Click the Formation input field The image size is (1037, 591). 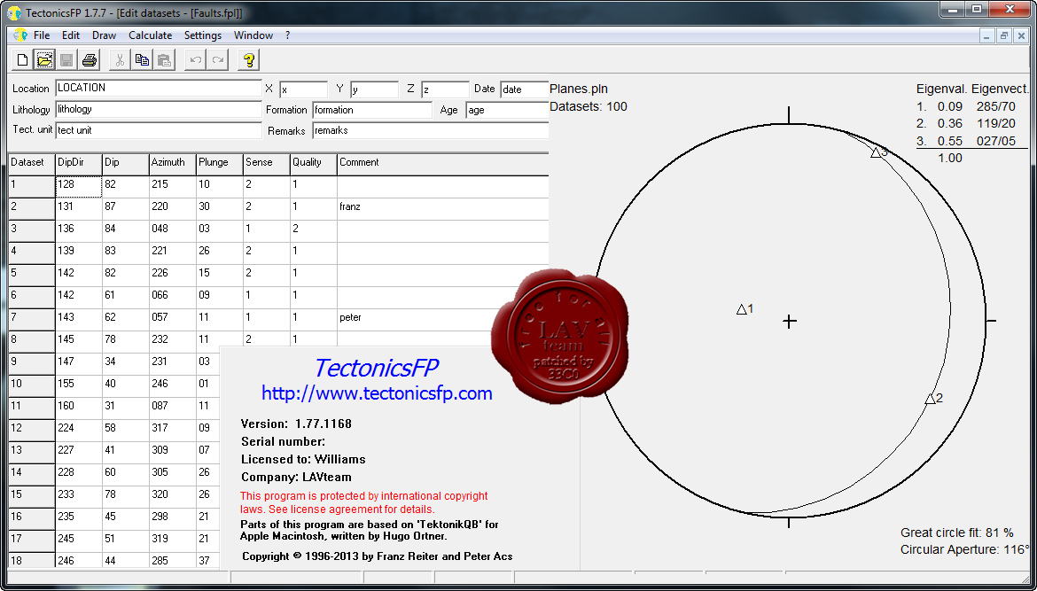pos(372,111)
